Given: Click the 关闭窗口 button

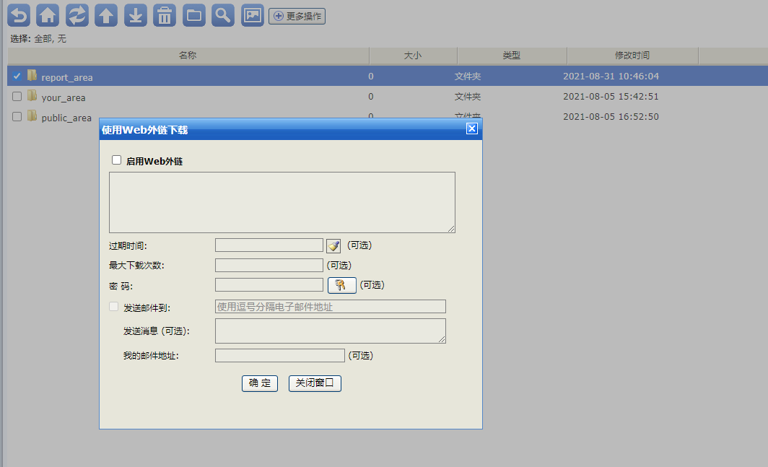Looking at the screenshot, I should click(x=315, y=383).
